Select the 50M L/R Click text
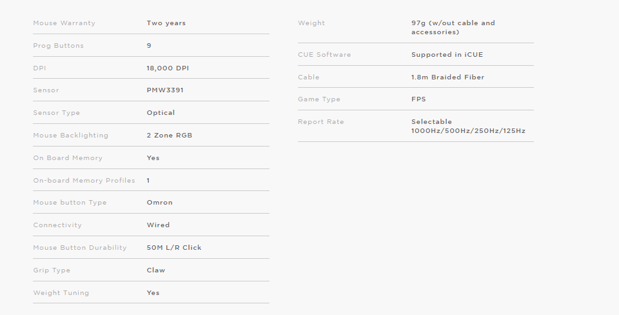This screenshot has height=315, width=619. tap(174, 247)
